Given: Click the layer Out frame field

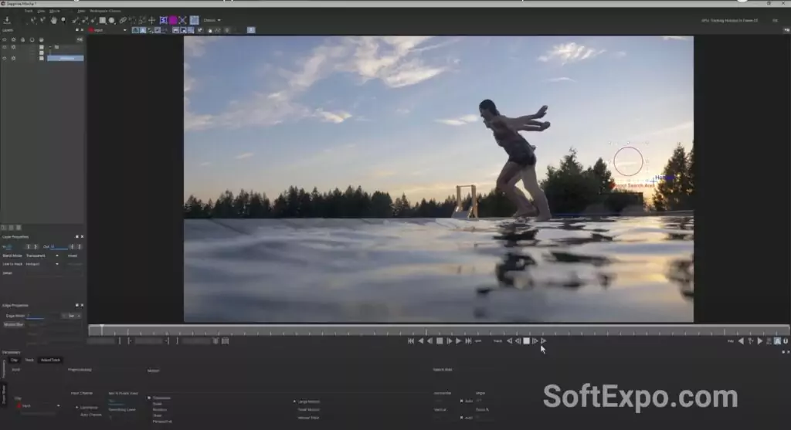Looking at the screenshot, I should coord(59,247).
